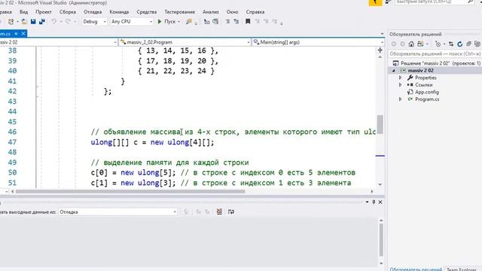Open the Main(string[] args) member dropdown
This screenshot has height=271, width=482.
coord(318,42)
